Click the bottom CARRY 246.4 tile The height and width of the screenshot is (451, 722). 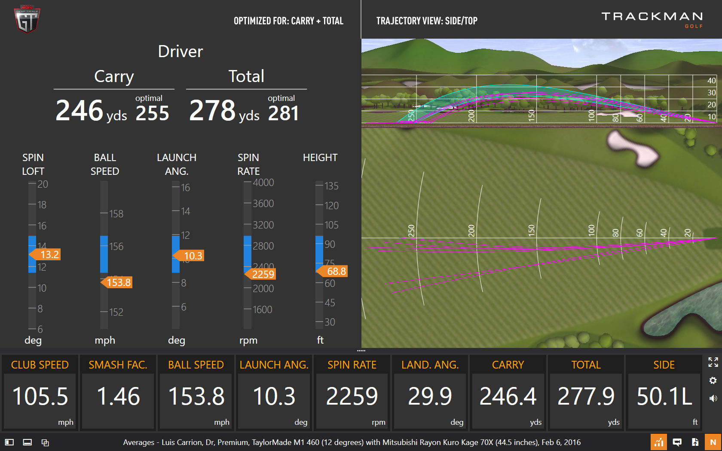508,392
